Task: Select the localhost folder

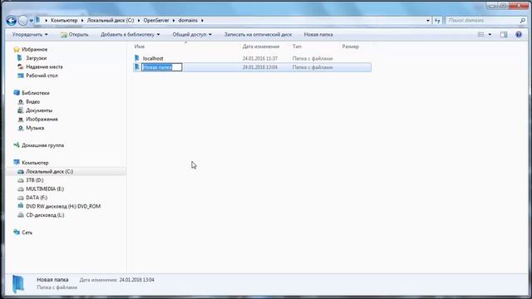Action: [x=153, y=59]
